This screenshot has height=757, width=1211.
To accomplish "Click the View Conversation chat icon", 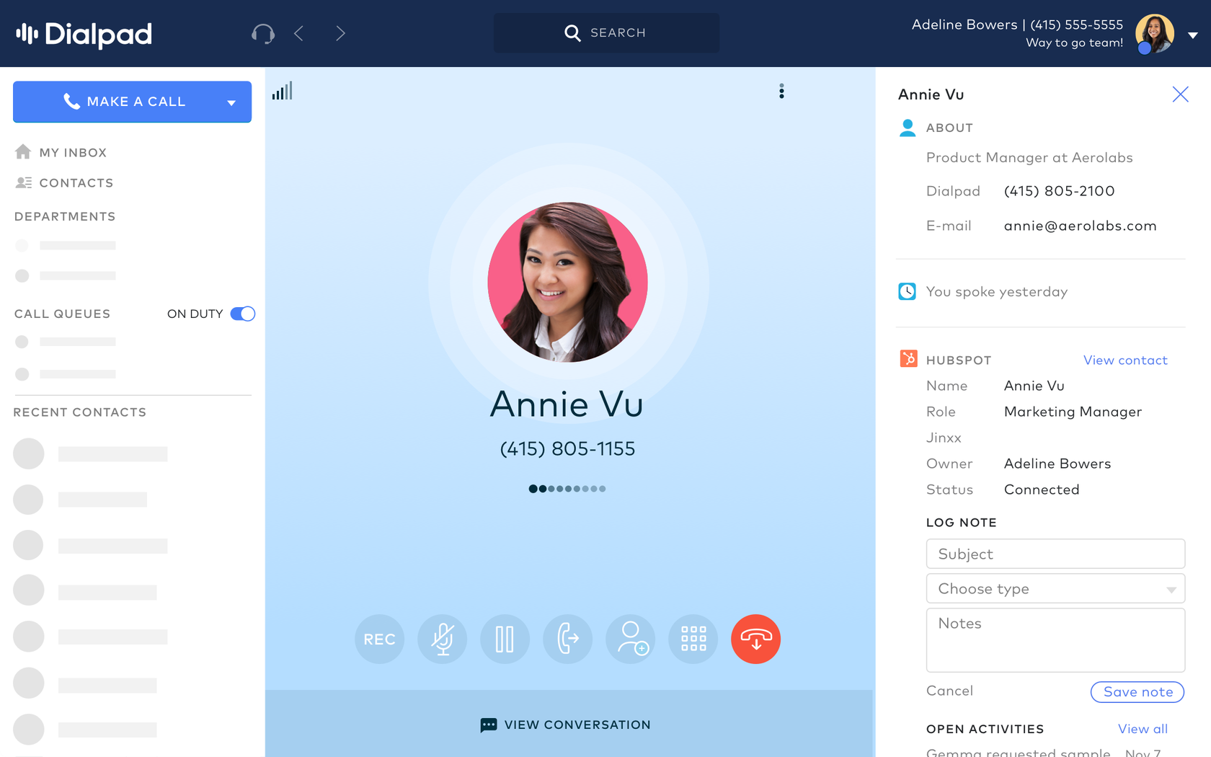I will coord(489,725).
